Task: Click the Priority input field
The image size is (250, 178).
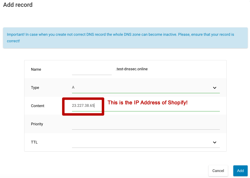Action: pos(146,124)
